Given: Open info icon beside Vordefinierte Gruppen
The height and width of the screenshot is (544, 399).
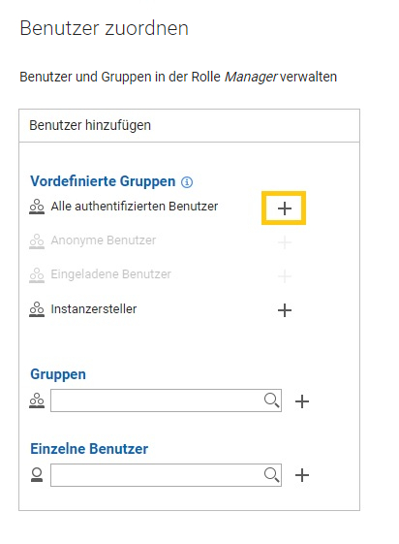Looking at the screenshot, I should point(187,181).
